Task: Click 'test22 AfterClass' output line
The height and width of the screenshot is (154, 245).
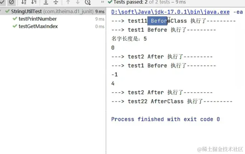Action: tap(172, 101)
